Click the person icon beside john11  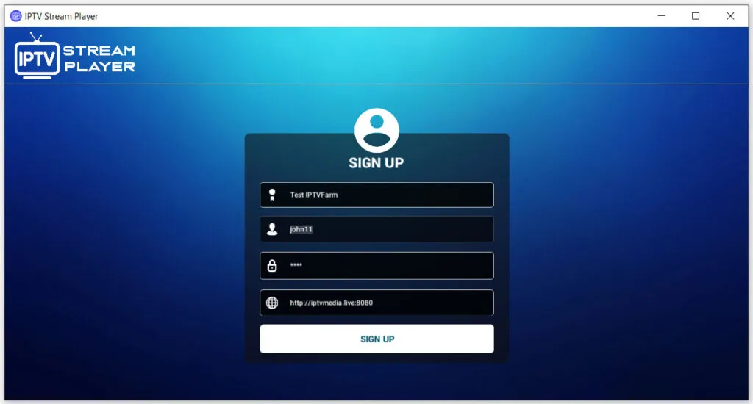272,229
